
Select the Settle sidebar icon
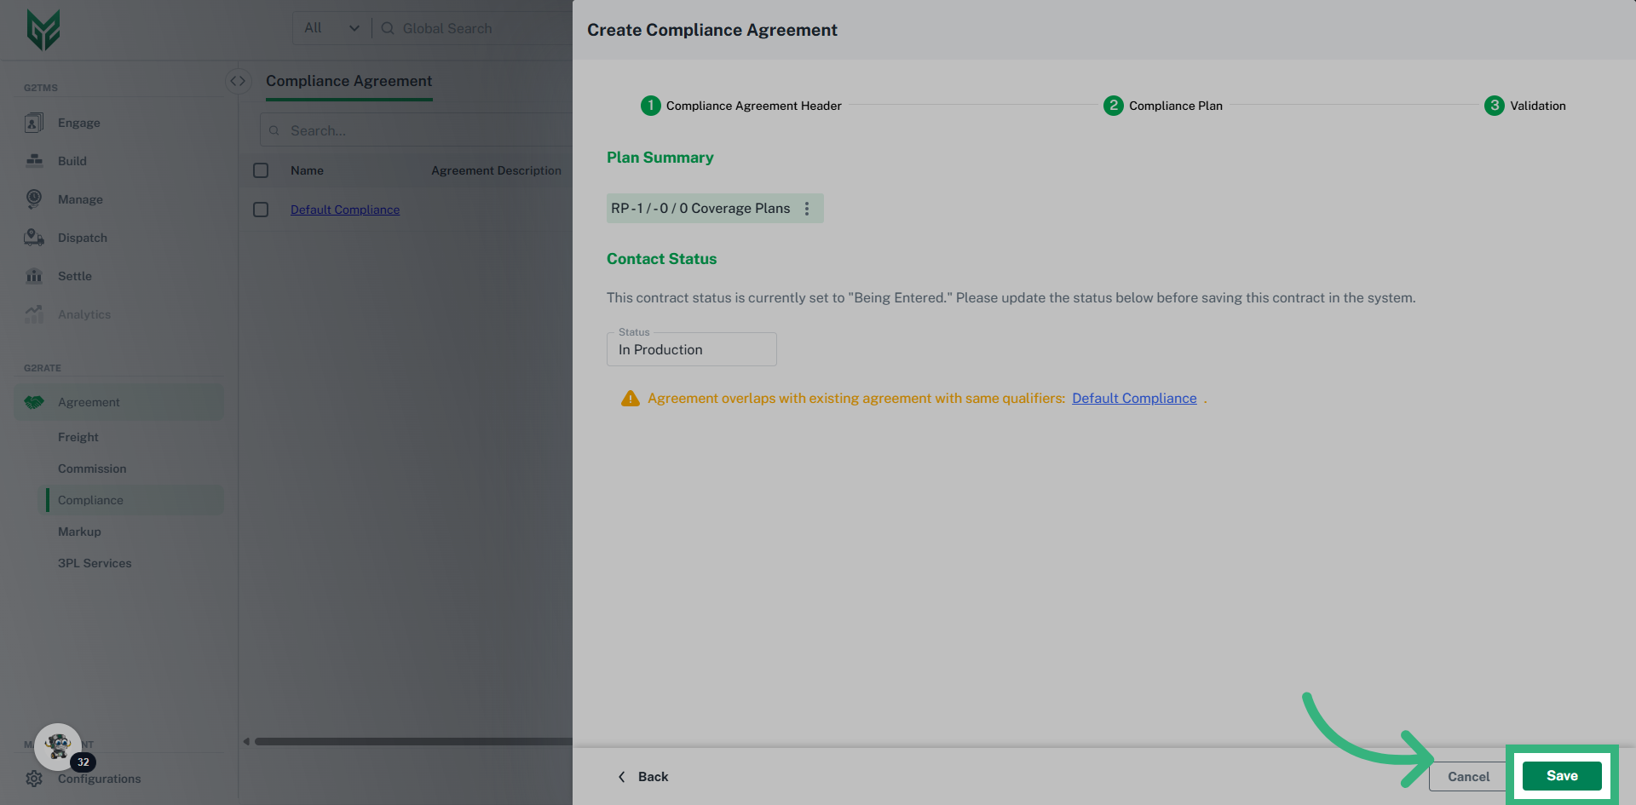click(34, 276)
